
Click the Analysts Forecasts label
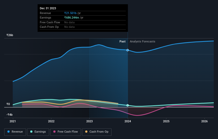coord(143,42)
